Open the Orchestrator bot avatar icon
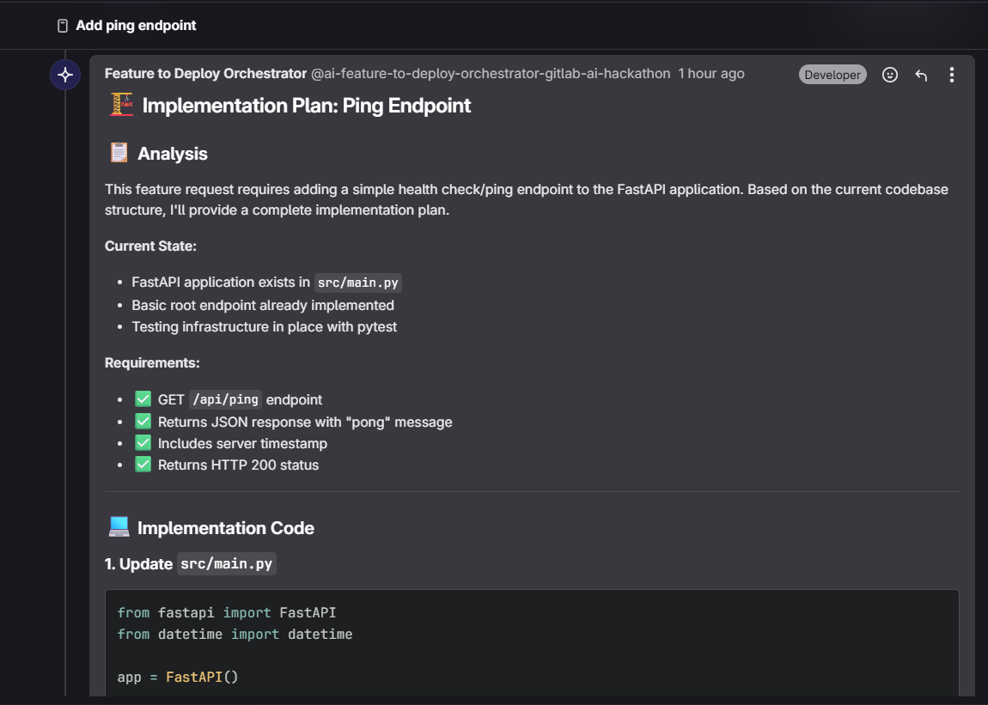Screen dimensions: 988x705 tap(65, 75)
